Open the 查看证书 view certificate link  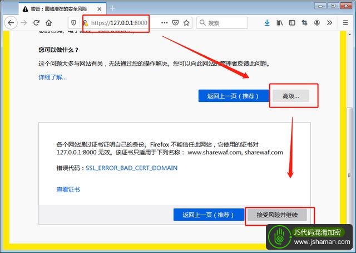pyautogui.click(x=68, y=189)
